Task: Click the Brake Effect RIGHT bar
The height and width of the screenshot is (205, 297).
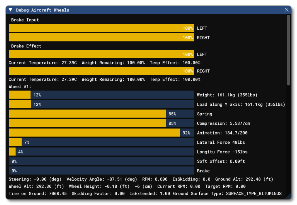Action: [101, 71]
